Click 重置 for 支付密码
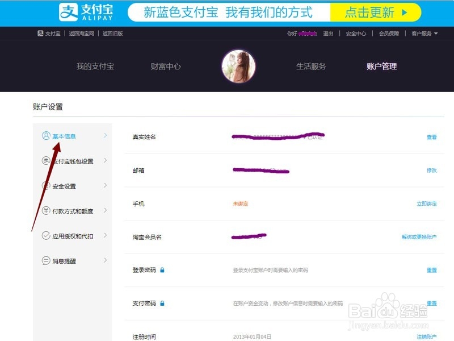 (x=431, y=303)
